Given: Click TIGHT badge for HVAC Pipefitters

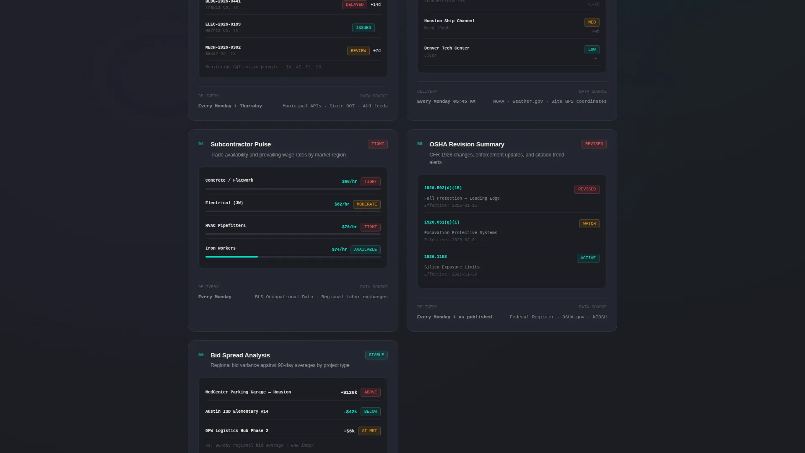Looking at the screenshot, I should [371, 227].
